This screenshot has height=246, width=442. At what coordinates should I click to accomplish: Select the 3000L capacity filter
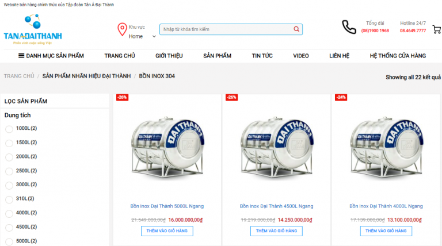(x=9, y=185)
